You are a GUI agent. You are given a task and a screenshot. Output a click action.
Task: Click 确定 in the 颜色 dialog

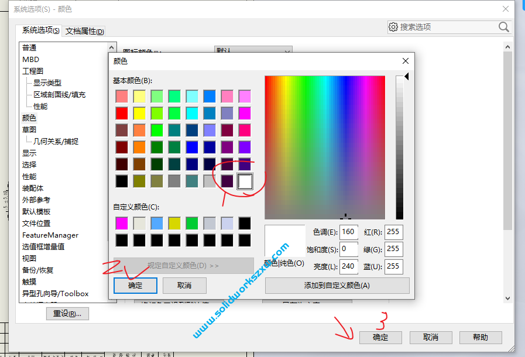[x=135, y=286]
